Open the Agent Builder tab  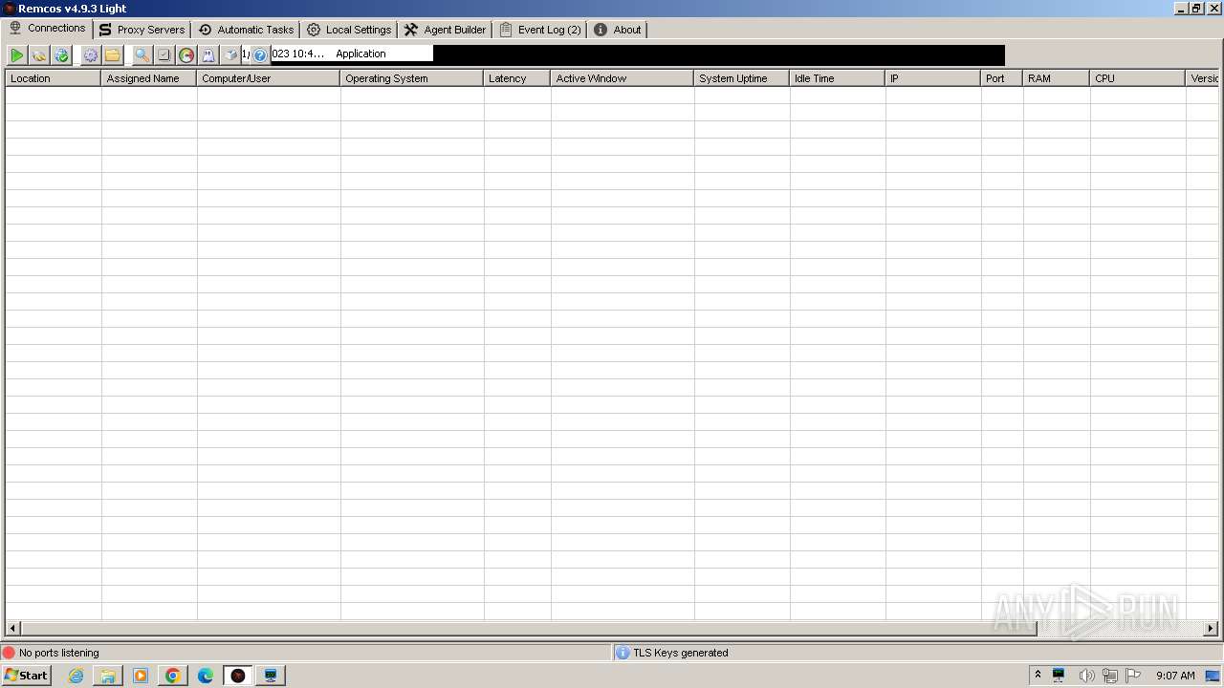[446, 30]
